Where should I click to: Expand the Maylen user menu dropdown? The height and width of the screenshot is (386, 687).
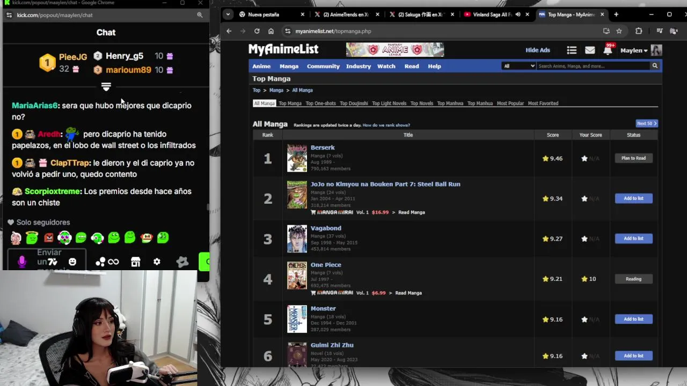click(x=634, y=50)
